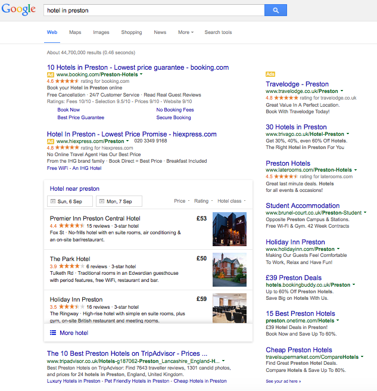Open the Travelodge - Preston ad
The height and width of the screenshot is (391, 377).
coord(297,84)
